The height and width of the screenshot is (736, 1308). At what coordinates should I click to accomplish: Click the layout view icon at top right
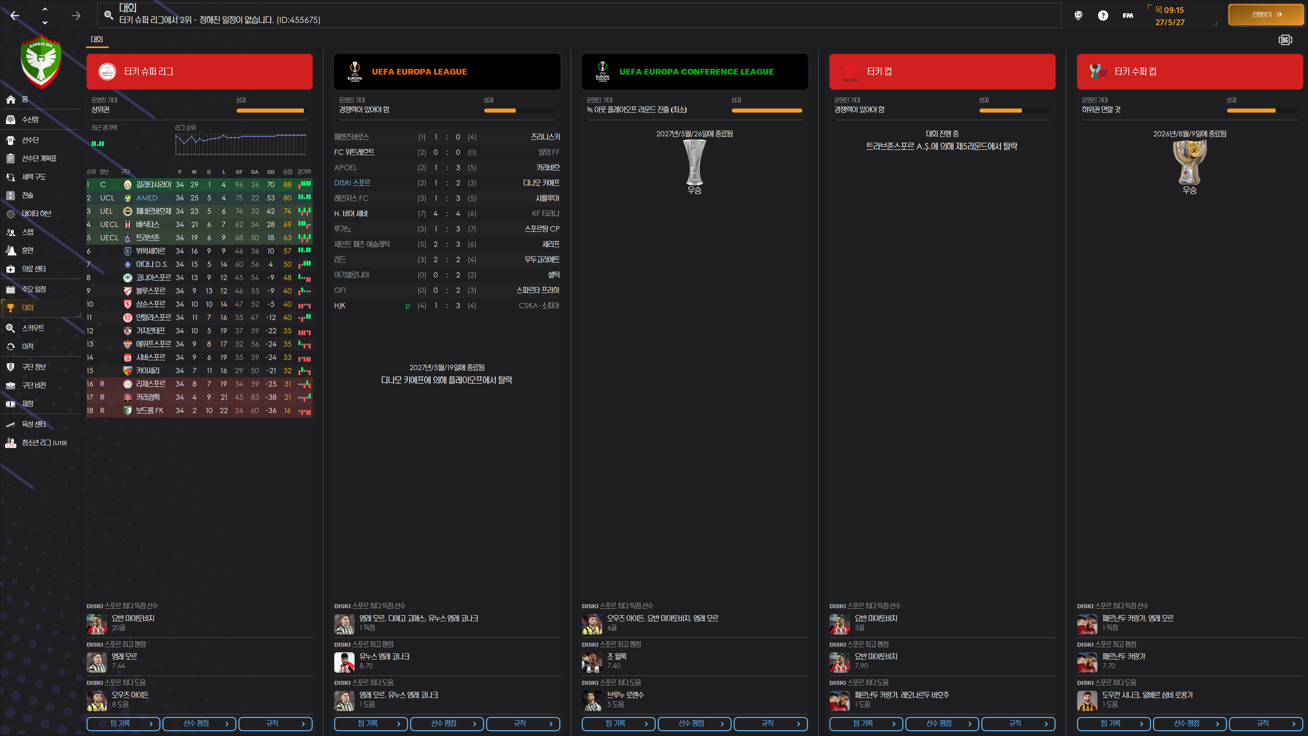tap(1285, 40)
